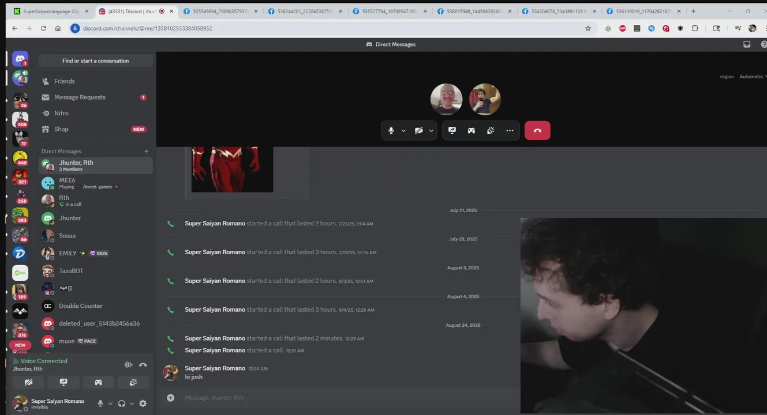Click Rth's avatar in the call
Viewport: 767px width, 415px height.
446,99
